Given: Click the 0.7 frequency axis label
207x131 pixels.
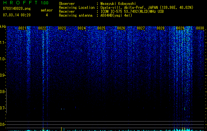Looking at the screenshot, I should pyautogui.click(x=3, y=108).
